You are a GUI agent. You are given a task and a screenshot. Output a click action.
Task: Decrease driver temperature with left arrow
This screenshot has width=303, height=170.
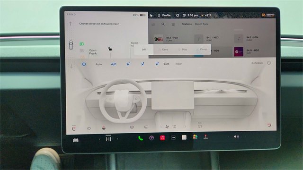[x=99, y=139]
